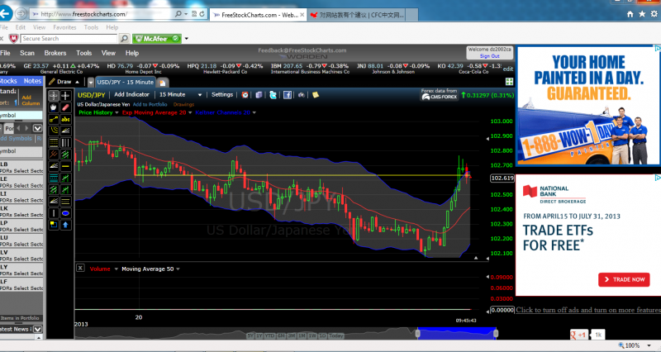
Task: Click the time range right slider handle
Action: 496,334
